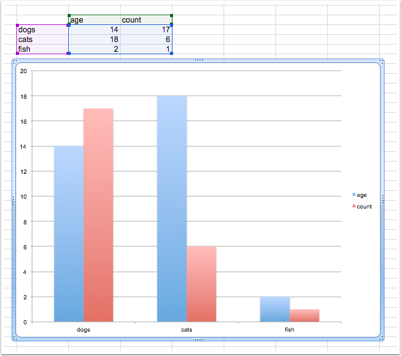Click the 'cats' category axis label in chart

click(186, 329)
